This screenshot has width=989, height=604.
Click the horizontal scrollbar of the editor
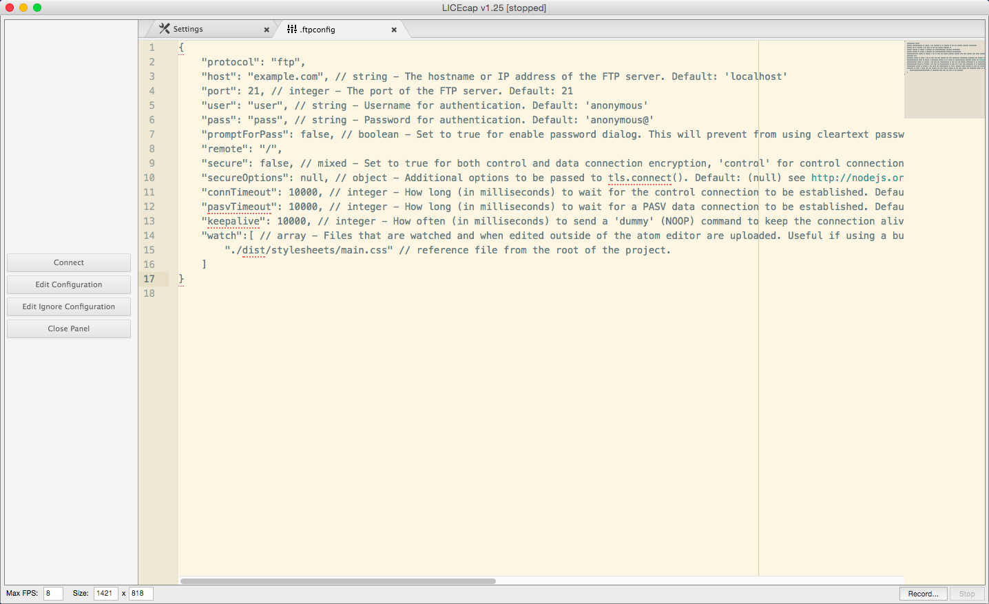[338, 581]
